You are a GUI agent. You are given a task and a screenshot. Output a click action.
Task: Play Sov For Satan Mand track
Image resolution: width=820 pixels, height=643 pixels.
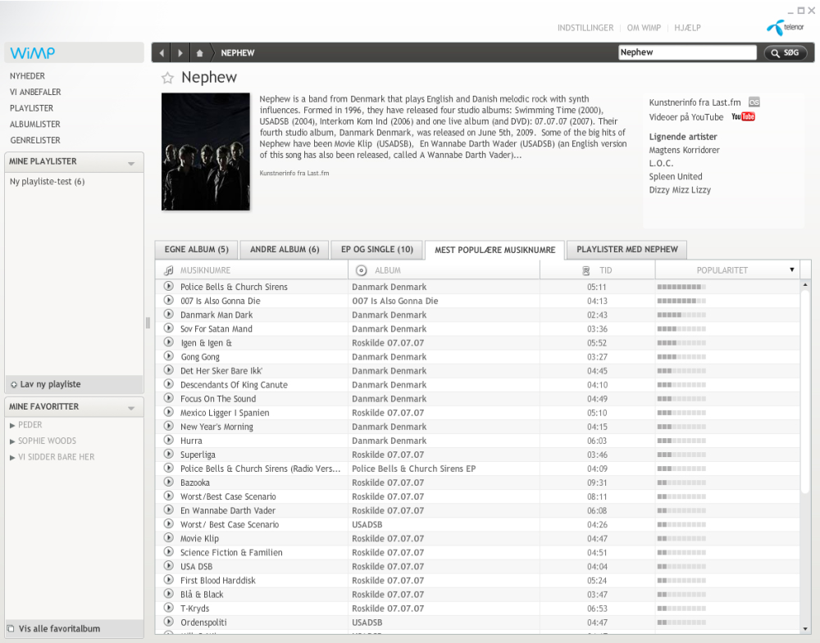pyautogui.click(x=168, y=328)
